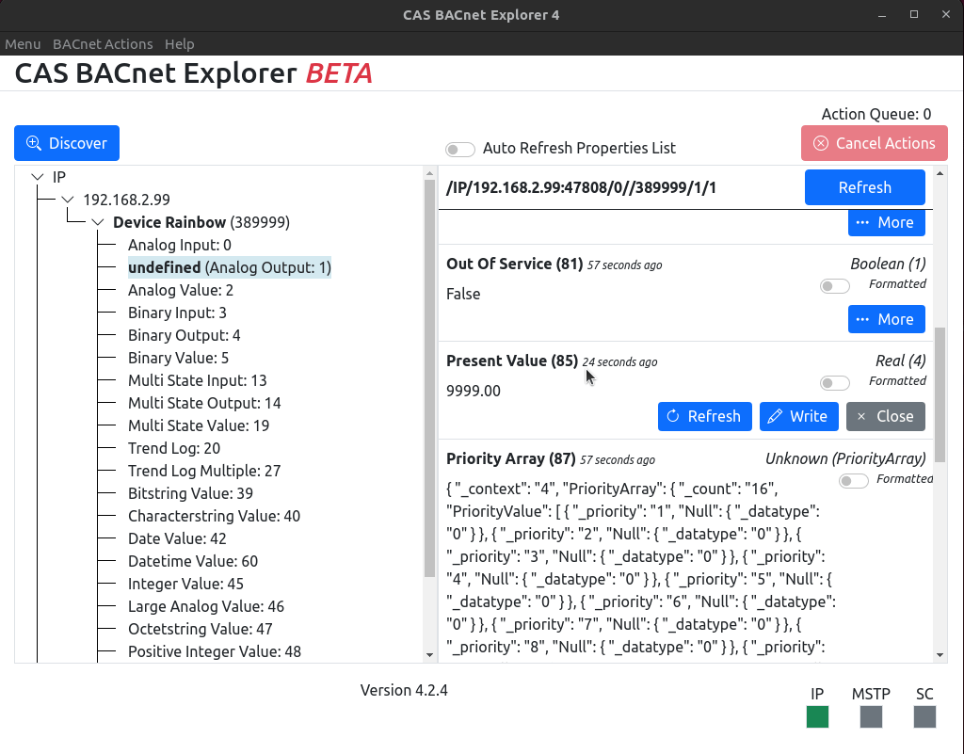Toggle Formatted switch for Present Value
The image size is (964, 754).
(835, 383)
